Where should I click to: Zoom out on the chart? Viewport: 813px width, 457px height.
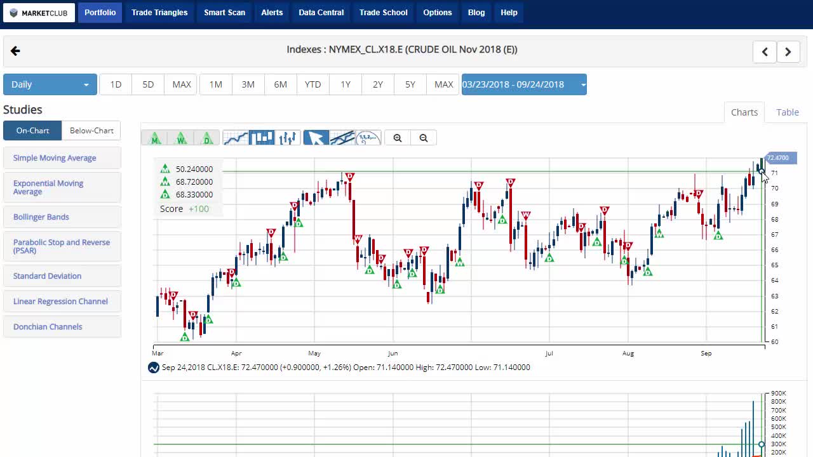click(424, 138)
